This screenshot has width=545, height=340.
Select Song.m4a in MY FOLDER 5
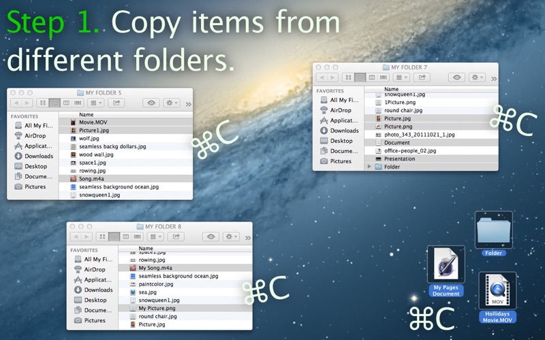pyautogui.click(x=126, y=179)
